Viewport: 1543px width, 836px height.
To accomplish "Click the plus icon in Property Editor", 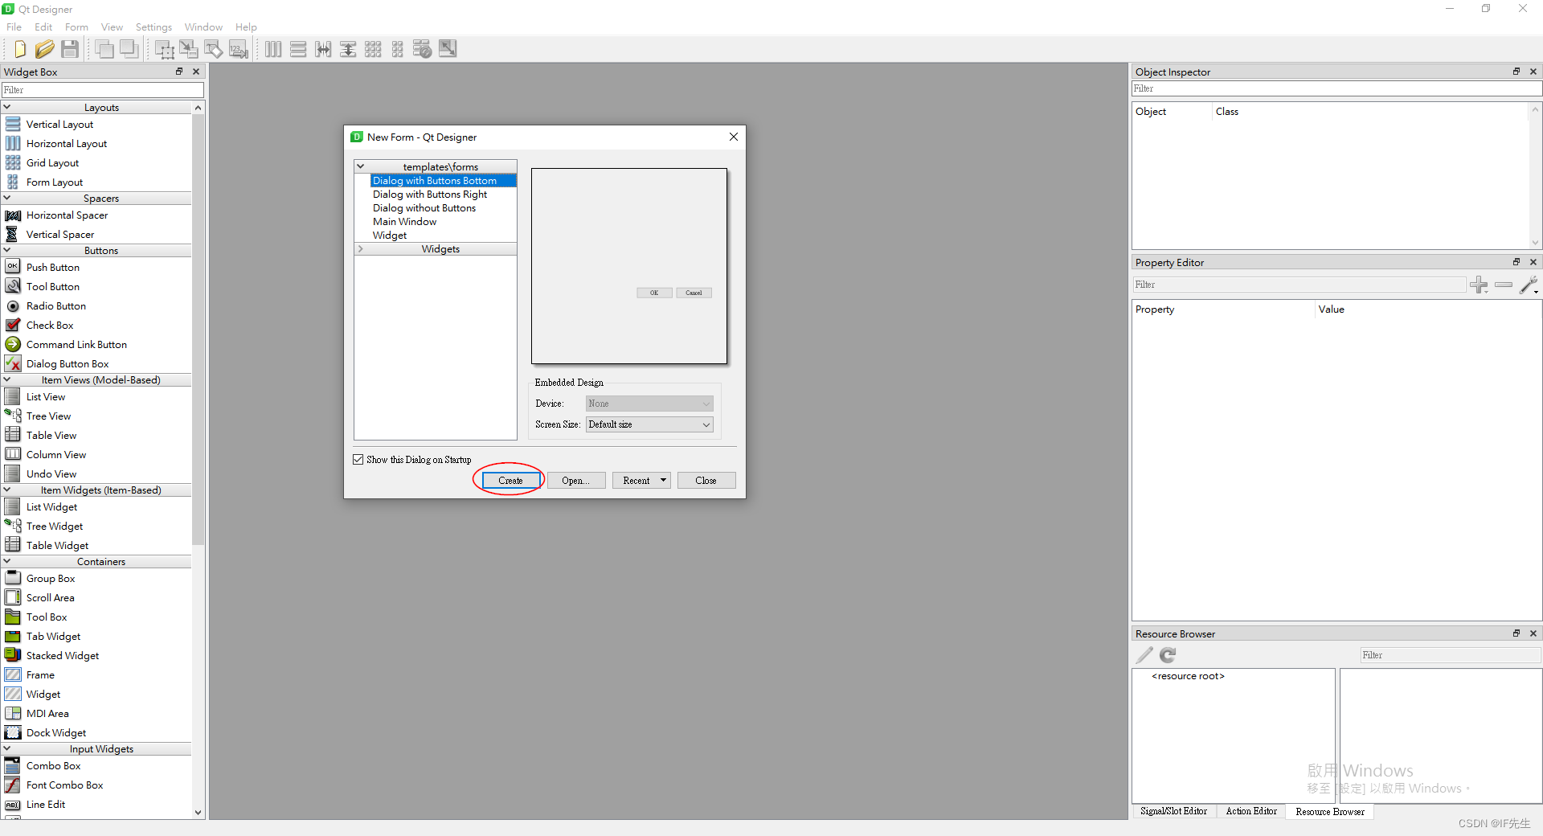I will [x=1479, y=285].
